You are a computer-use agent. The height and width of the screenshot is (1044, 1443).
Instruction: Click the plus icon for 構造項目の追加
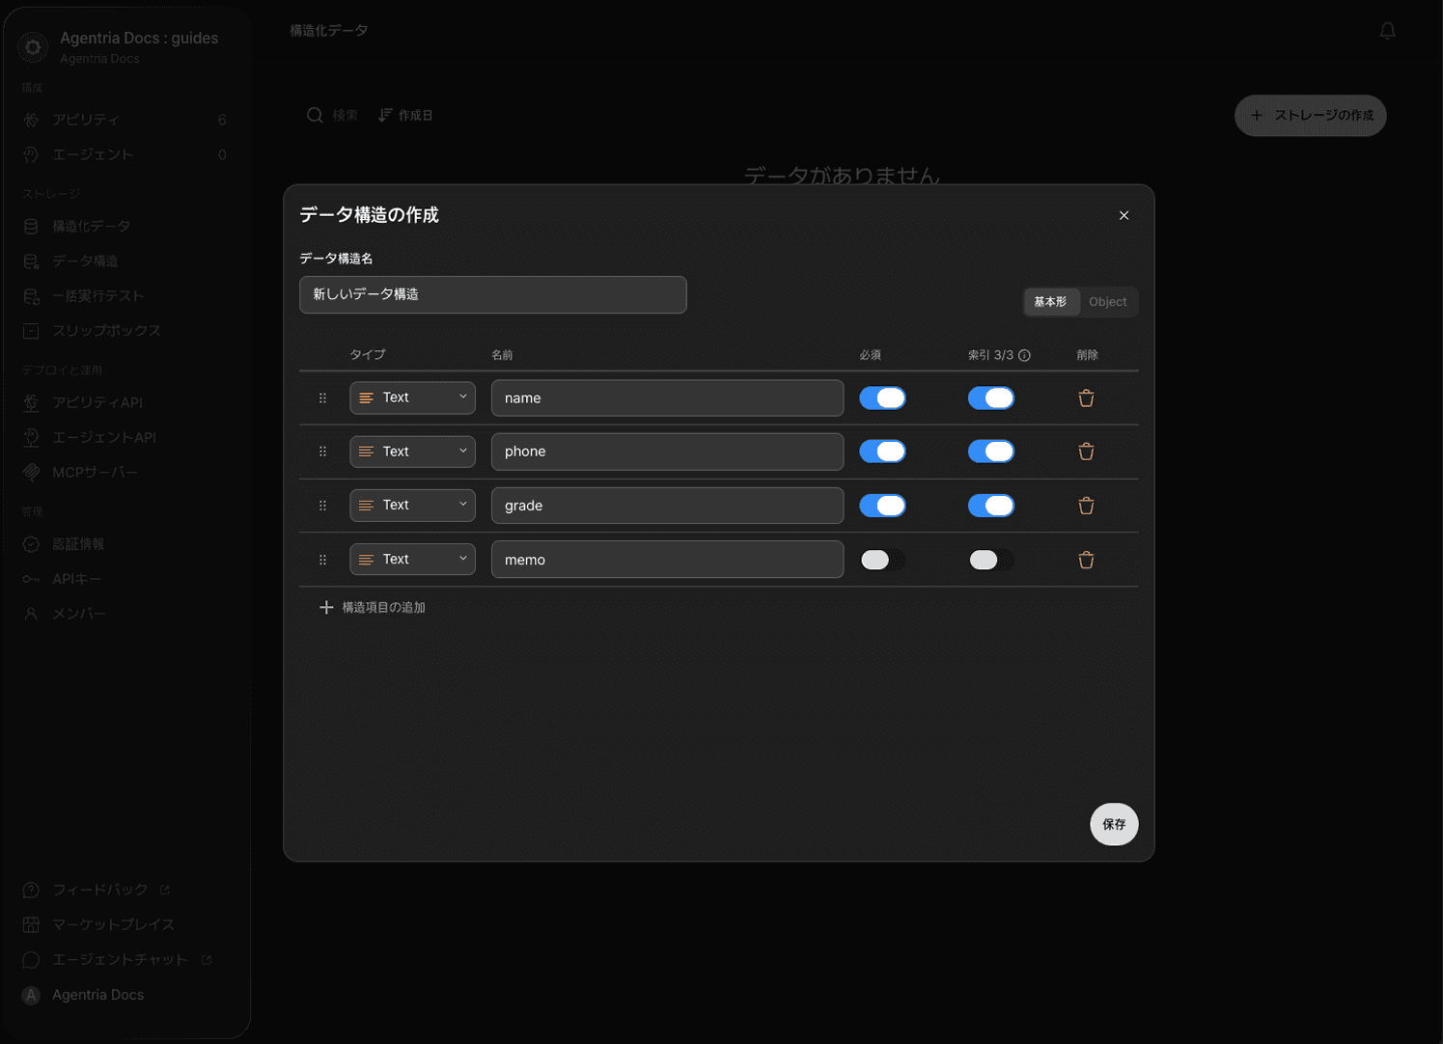tap(326, 607)
